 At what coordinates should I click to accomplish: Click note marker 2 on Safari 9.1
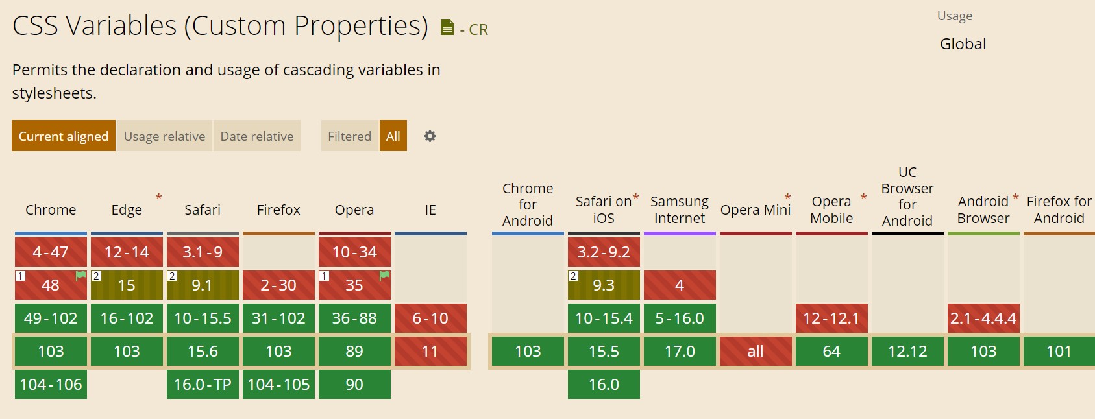(172, 276)
